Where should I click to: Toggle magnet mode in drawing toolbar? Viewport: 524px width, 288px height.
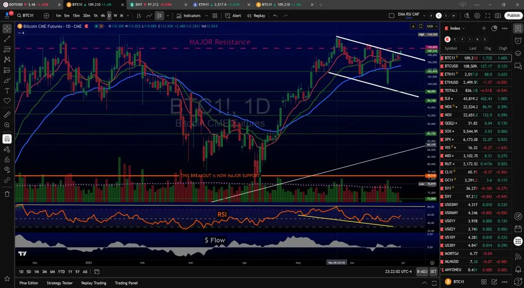click(7, 139)
